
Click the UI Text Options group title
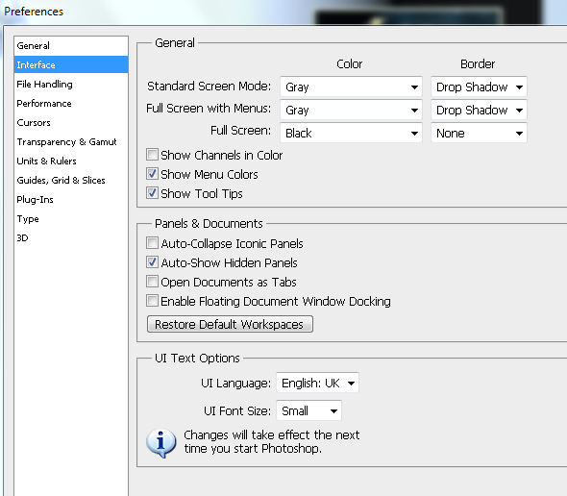(x=197, y=359)
